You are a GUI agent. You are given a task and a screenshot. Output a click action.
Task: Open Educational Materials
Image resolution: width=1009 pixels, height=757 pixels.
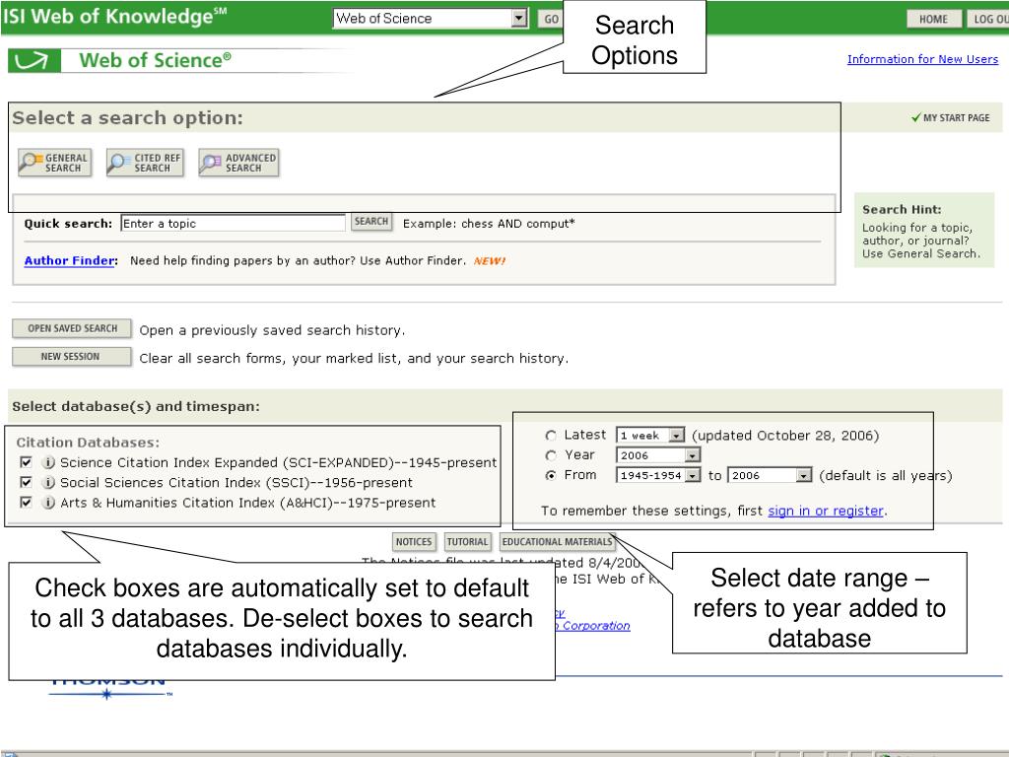tap(558, 542)
